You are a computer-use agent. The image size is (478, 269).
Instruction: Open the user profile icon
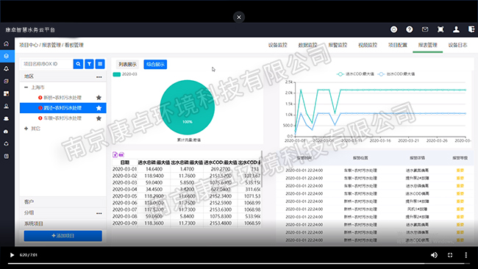(456, 29)
